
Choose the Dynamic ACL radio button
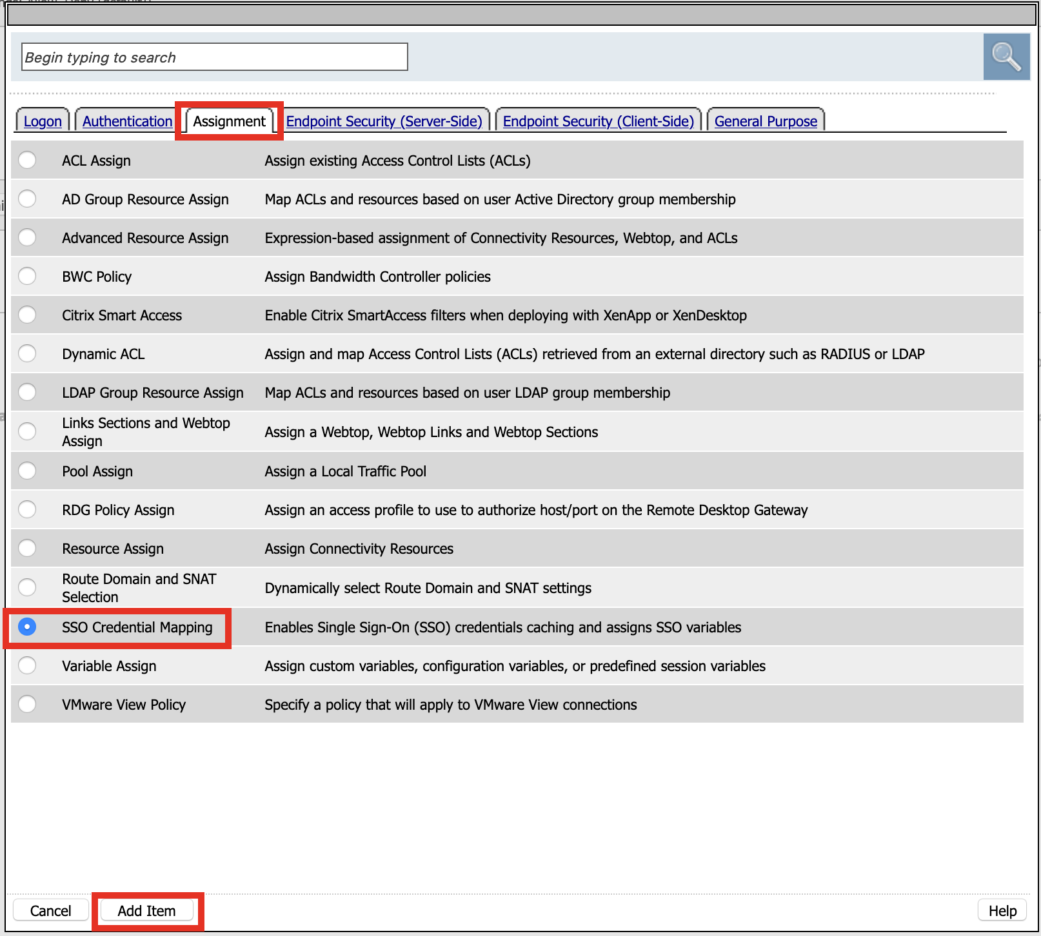tap(27, 353)
